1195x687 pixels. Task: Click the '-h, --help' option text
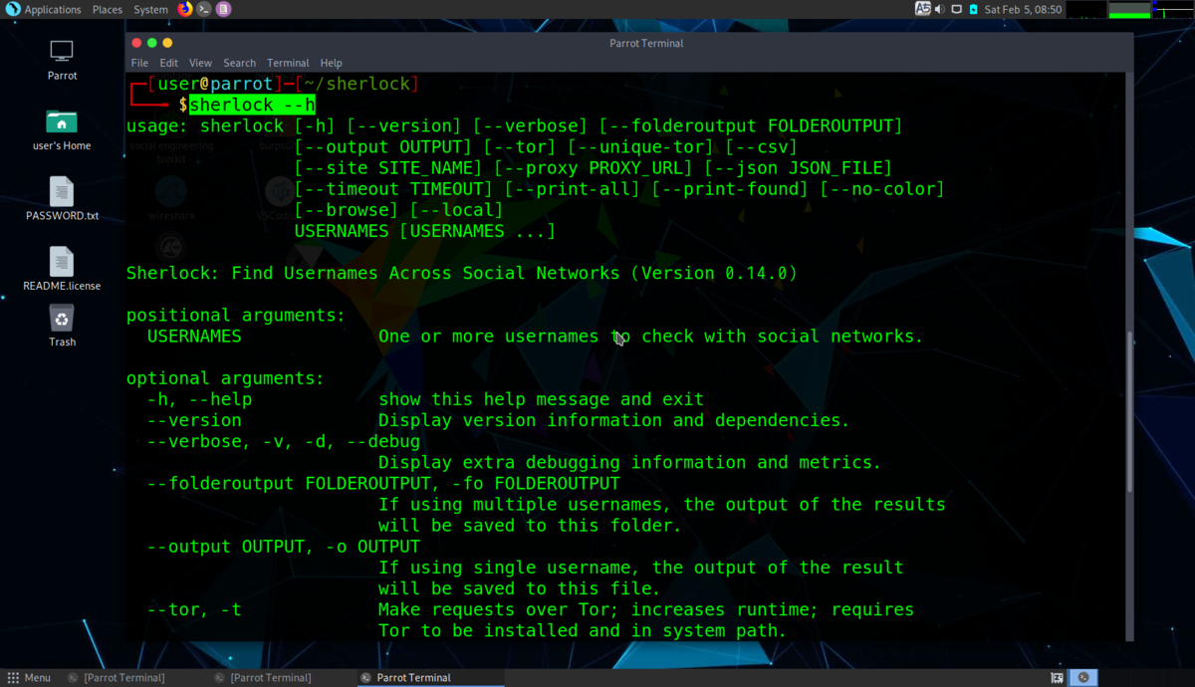(x=199, y=399)
